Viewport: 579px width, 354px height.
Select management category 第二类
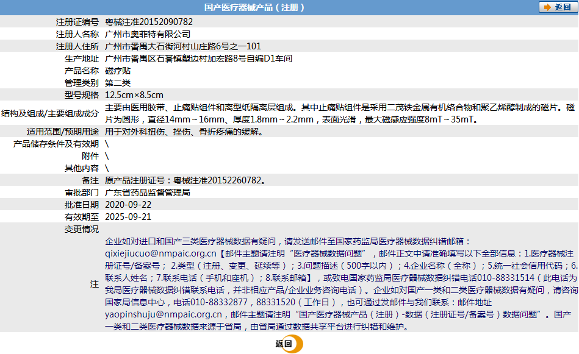pyautogui.click(x=118, y=83)
